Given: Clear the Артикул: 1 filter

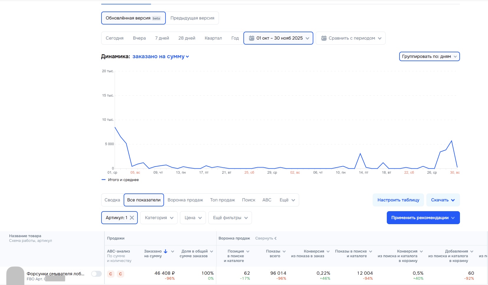Looking at the screenshot, I should tap(132, 218).
